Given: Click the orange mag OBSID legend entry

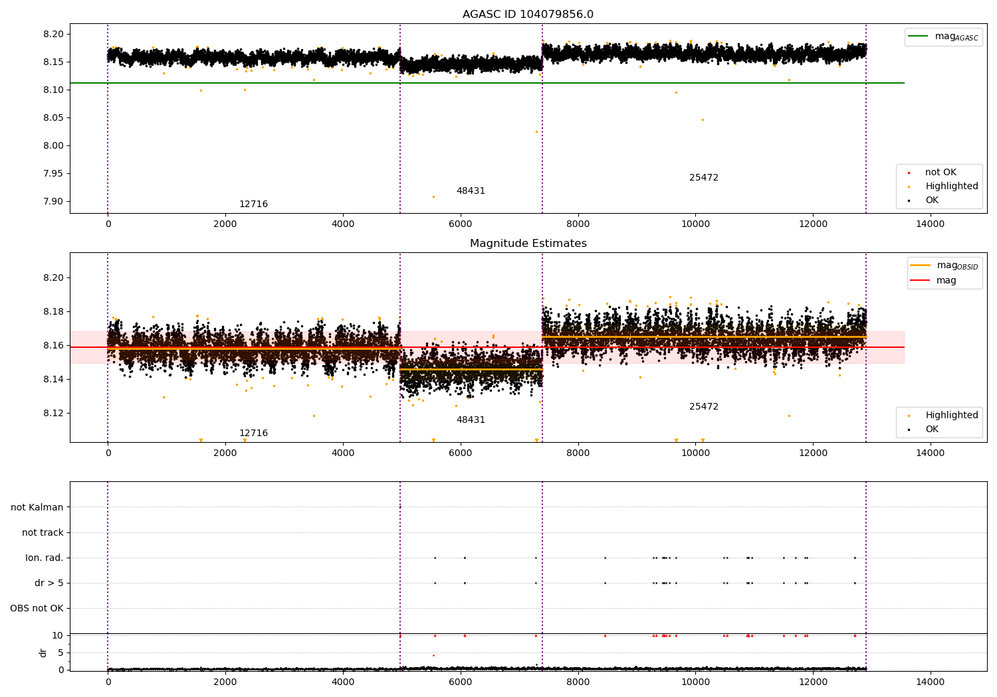Looking at the screenshot, I should (944, 266).
